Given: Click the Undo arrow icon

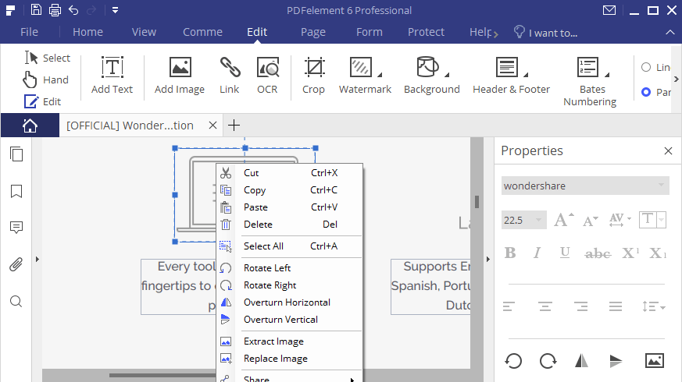Looking at the screenshot, I should click(x=73, y=10).
